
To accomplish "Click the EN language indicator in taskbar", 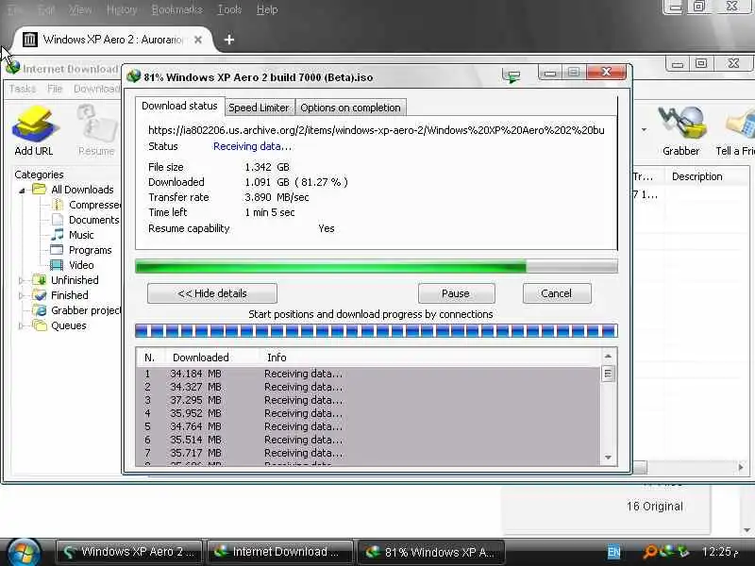I will (614, 552).
